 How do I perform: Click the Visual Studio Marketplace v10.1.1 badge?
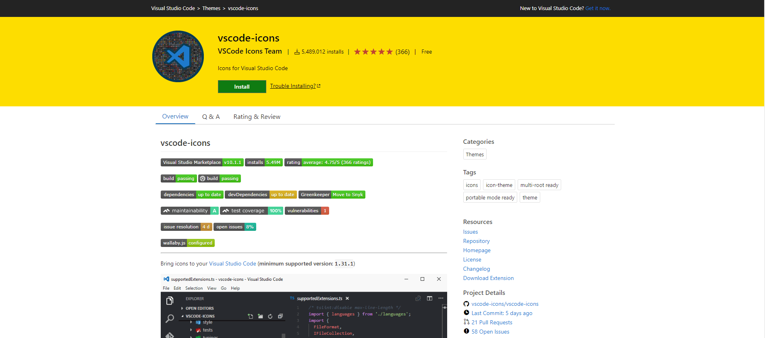pos(202,162)
